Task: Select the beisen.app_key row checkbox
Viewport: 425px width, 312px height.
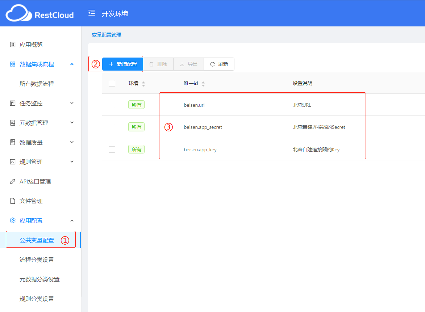Action: pos(112,149)
